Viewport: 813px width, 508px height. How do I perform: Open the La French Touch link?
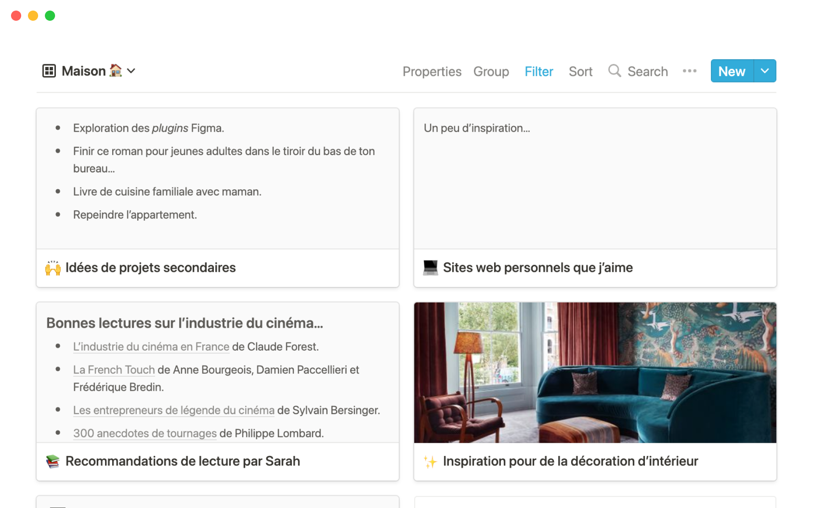(114, 370)
